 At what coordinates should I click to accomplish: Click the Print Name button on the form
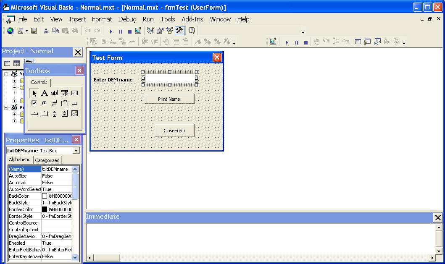coord(170,99)
